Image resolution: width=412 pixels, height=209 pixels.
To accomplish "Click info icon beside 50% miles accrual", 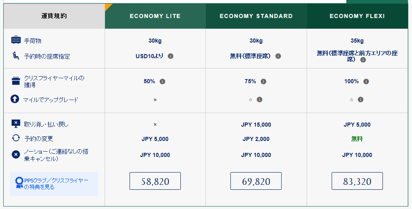I will [x=162, y=82].
